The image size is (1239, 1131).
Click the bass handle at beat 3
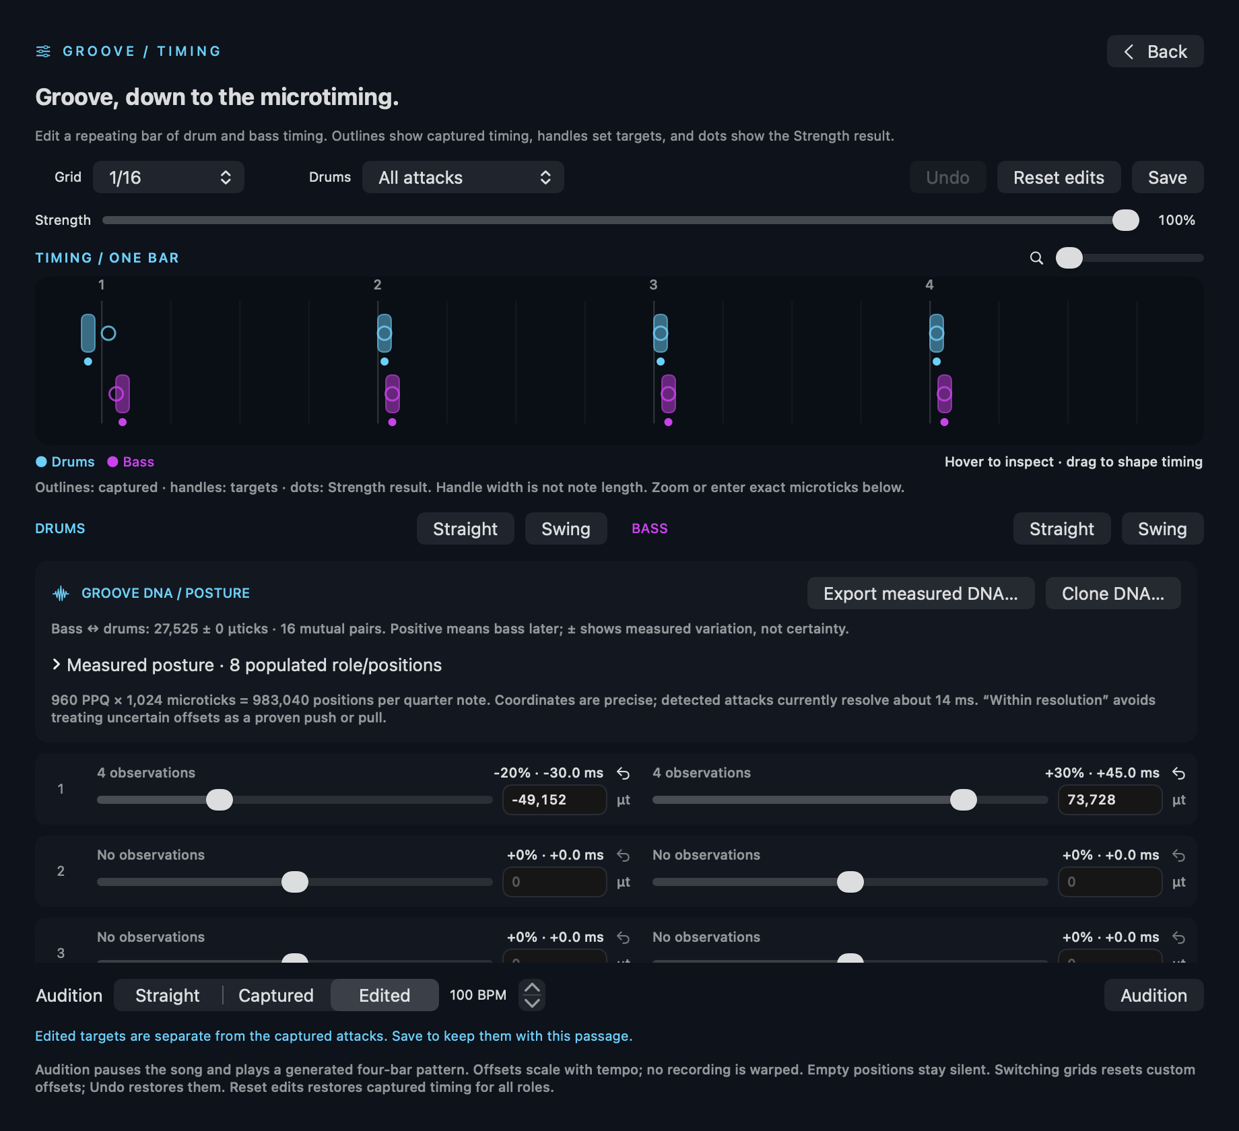669,394
